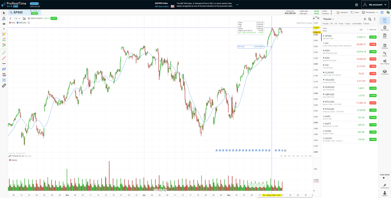Switch to the Forex tab
Image resolution: width=391 pixels, height=198 pixels.
tap(341, 24)
